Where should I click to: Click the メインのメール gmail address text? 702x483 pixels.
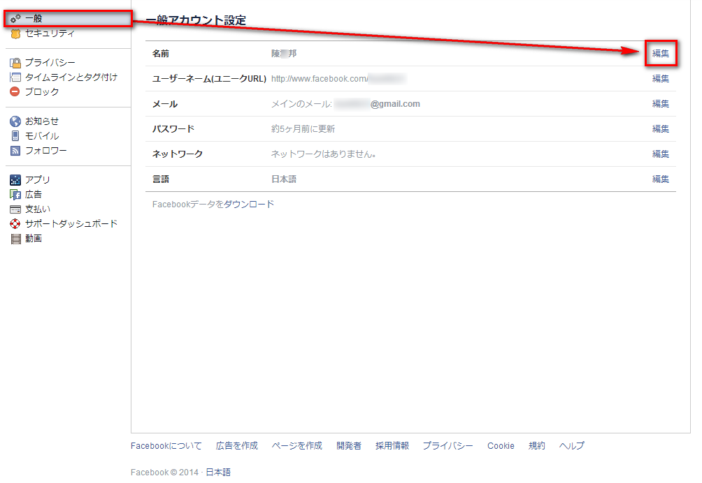click(345, 104)
